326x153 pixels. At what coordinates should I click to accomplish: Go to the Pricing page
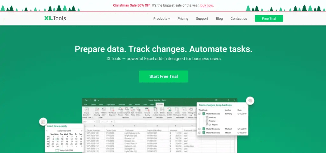pos(183,19)
